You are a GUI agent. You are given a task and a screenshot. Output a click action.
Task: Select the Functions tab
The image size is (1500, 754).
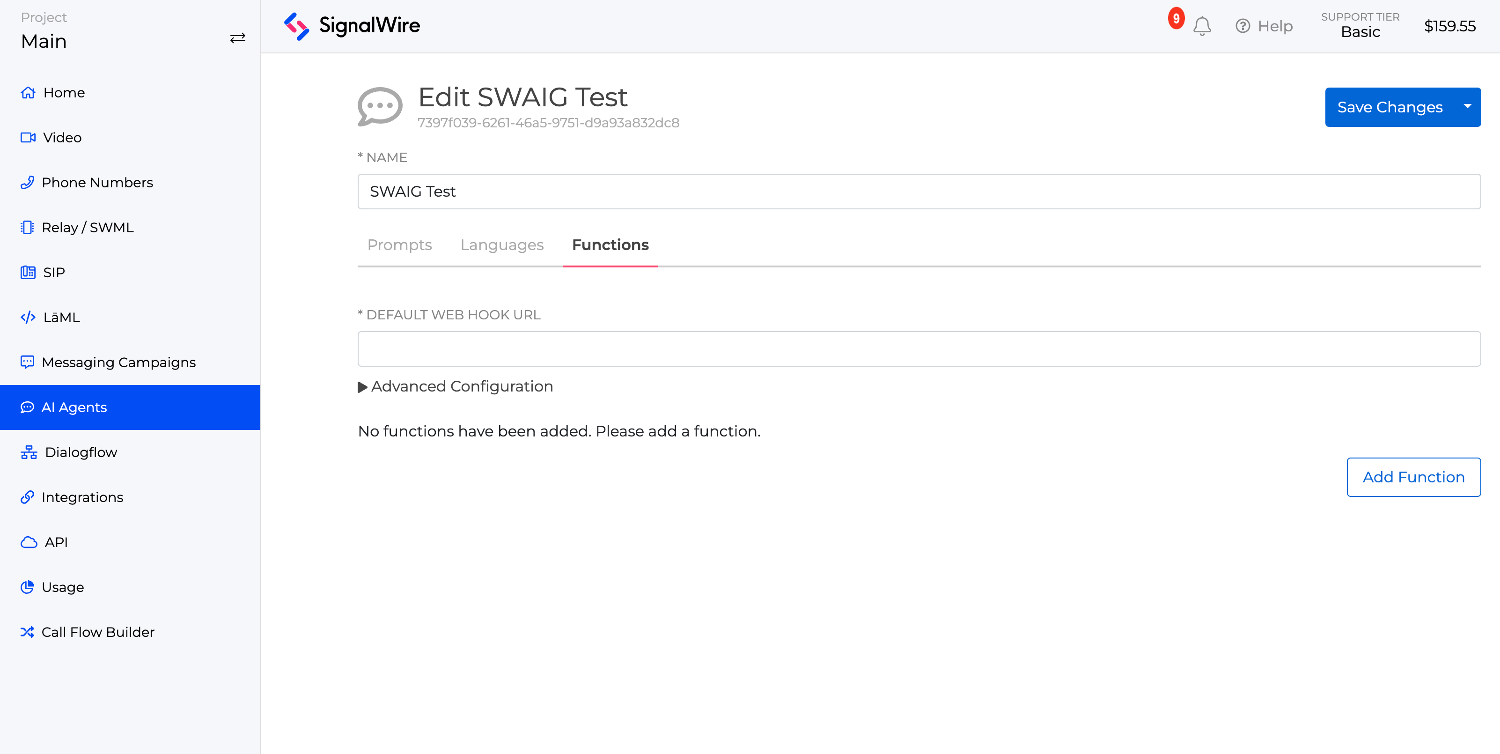tap(610, 245)
